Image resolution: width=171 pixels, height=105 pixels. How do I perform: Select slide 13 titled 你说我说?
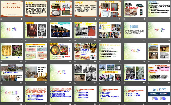tap(135, 30)
